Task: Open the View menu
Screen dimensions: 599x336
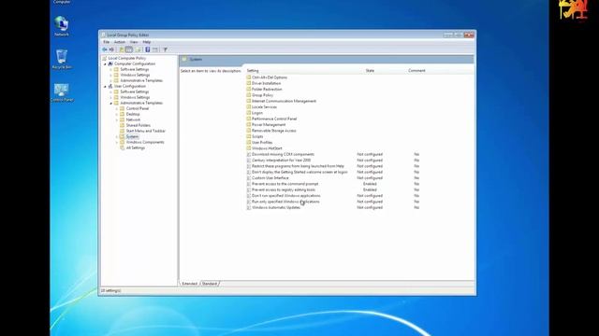Action: pos(134,42)
